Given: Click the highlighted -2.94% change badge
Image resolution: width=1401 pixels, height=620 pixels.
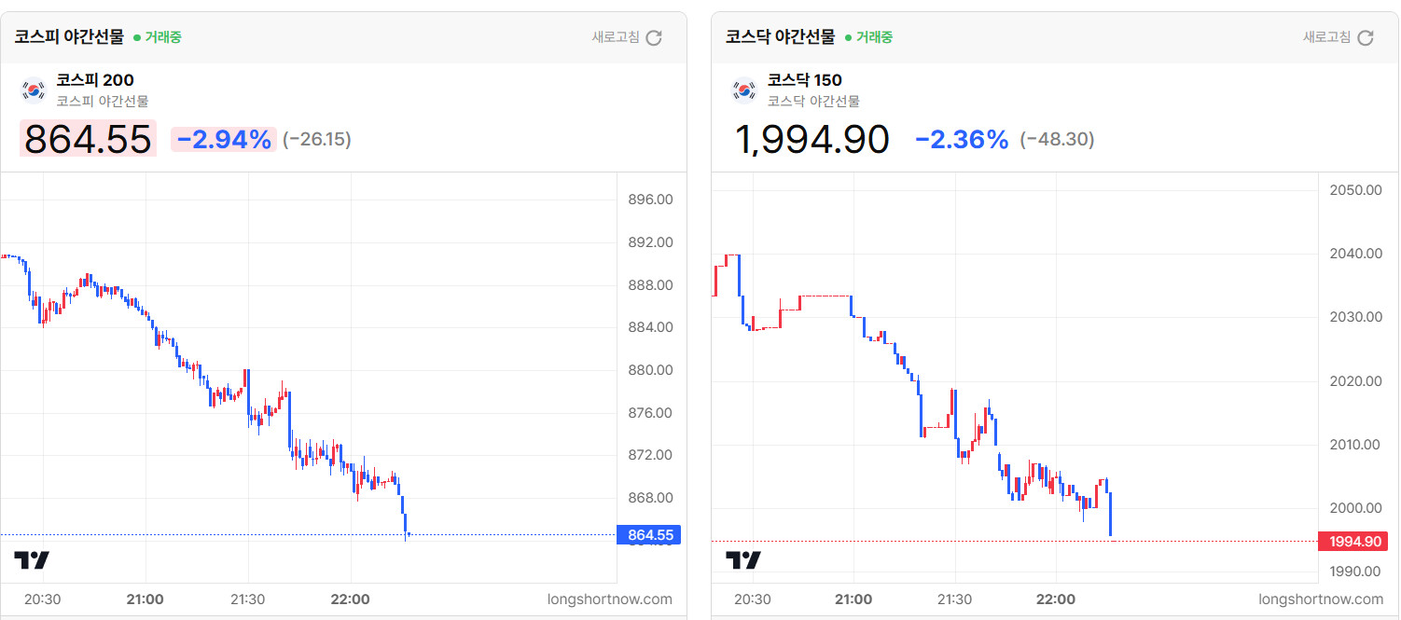Looking at the screenshot, I should click(x=224, y=140).
